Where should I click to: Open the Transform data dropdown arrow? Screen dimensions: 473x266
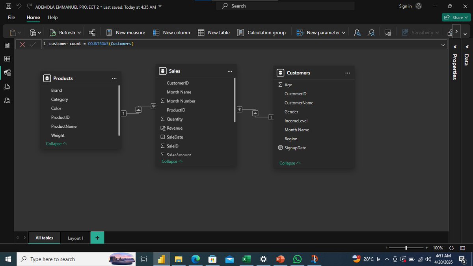[39, 33]
